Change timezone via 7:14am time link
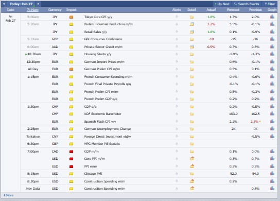The height and width of the screenshot is (201, 280). tap(33, 10)
